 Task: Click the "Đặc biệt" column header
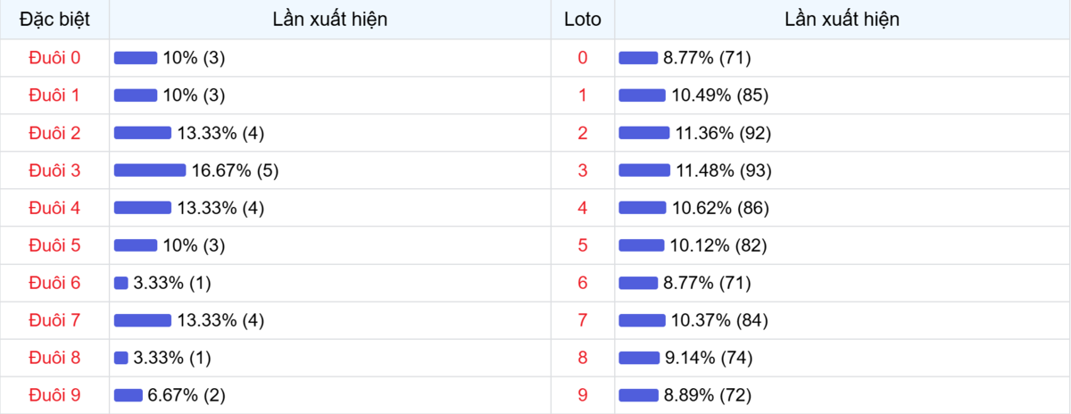click(54, 19)
